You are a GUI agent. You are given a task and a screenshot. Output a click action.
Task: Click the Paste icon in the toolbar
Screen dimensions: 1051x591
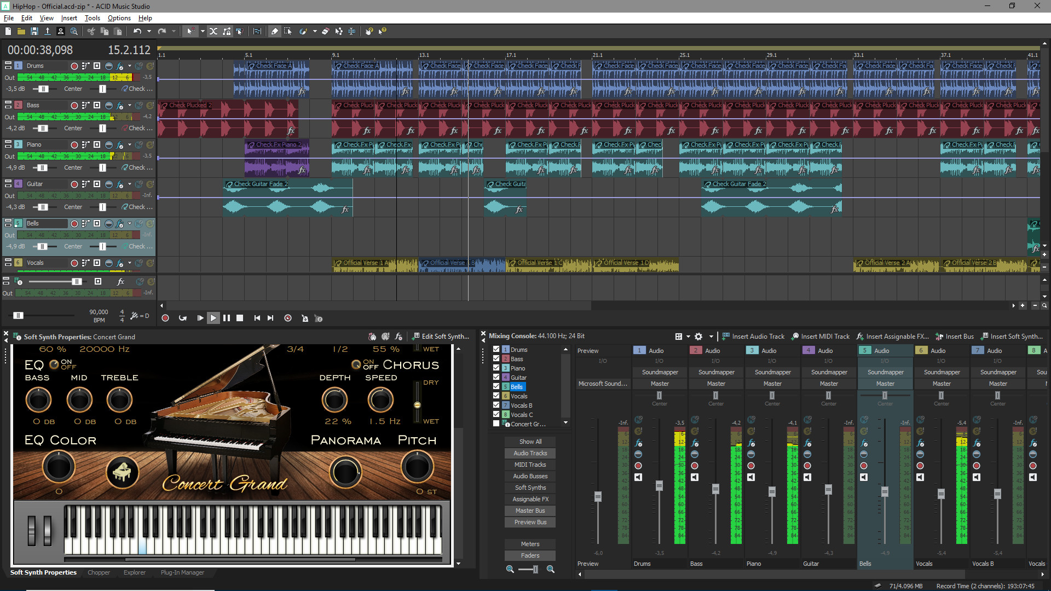point(118,31)
